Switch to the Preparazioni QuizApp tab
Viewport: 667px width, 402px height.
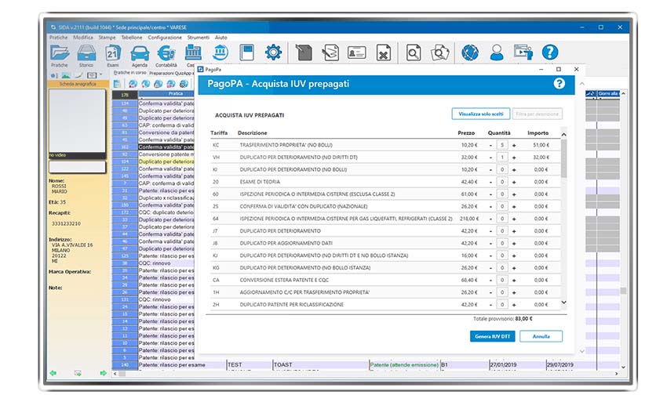coord(171,73)
